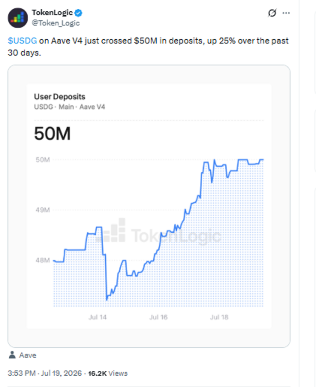Open the @Token_Logic handle link
The image size is (316, 387).
[x=56, y=23]
